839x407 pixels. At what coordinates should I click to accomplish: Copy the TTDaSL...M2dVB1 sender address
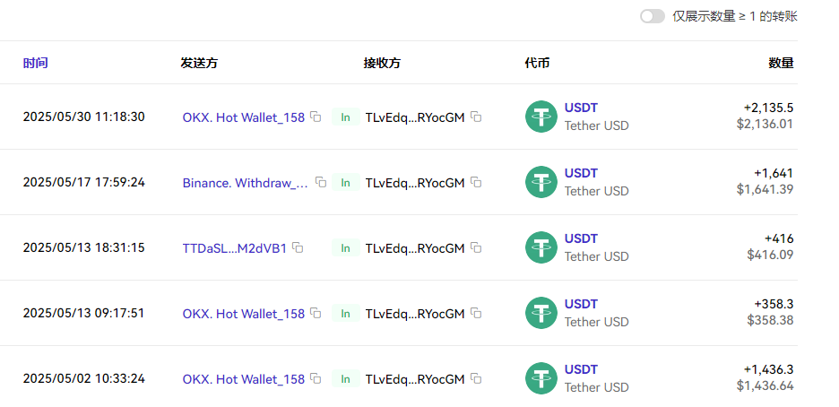click(x=298, y=247)
